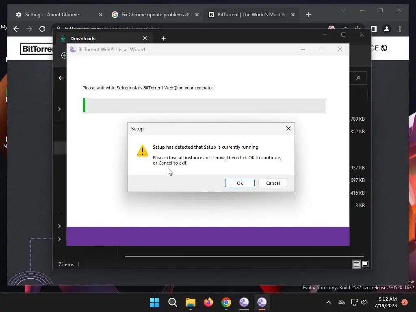Screen dimensions: 416x312
Task: Go back in Chrome
Action: point(16,29)
